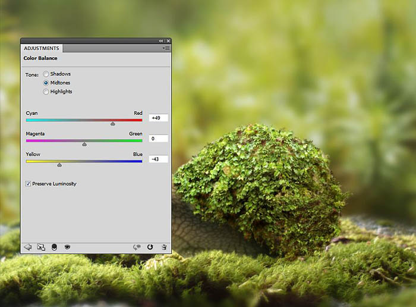Select the Shadows tone option
This screenshot has width=416, height=307.
click(46, 74)
